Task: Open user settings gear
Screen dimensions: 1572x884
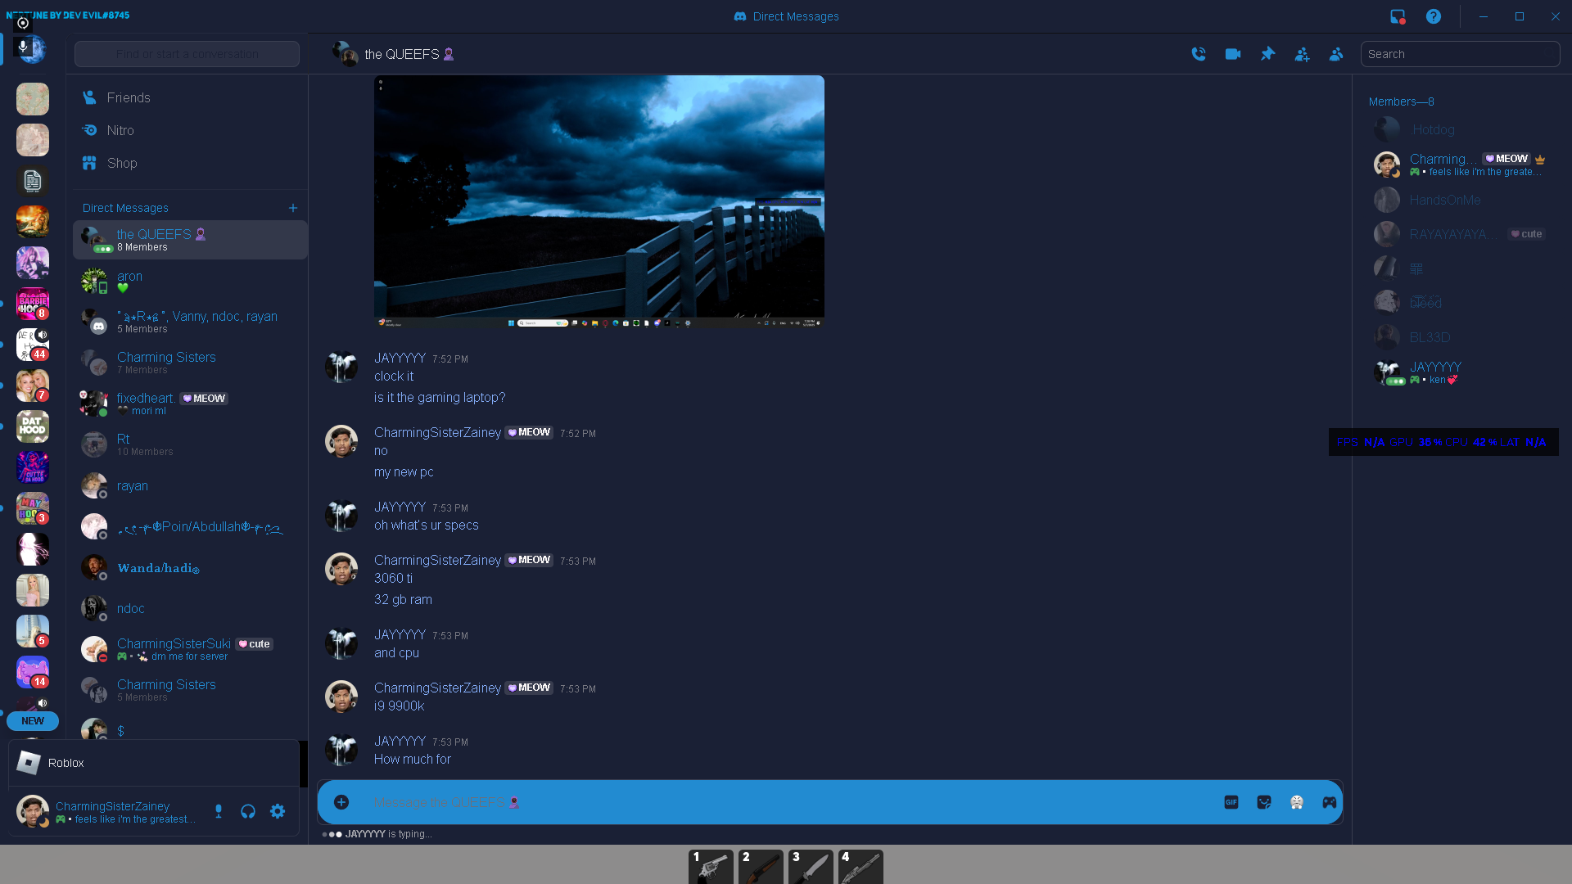Action: coord(278,811)
